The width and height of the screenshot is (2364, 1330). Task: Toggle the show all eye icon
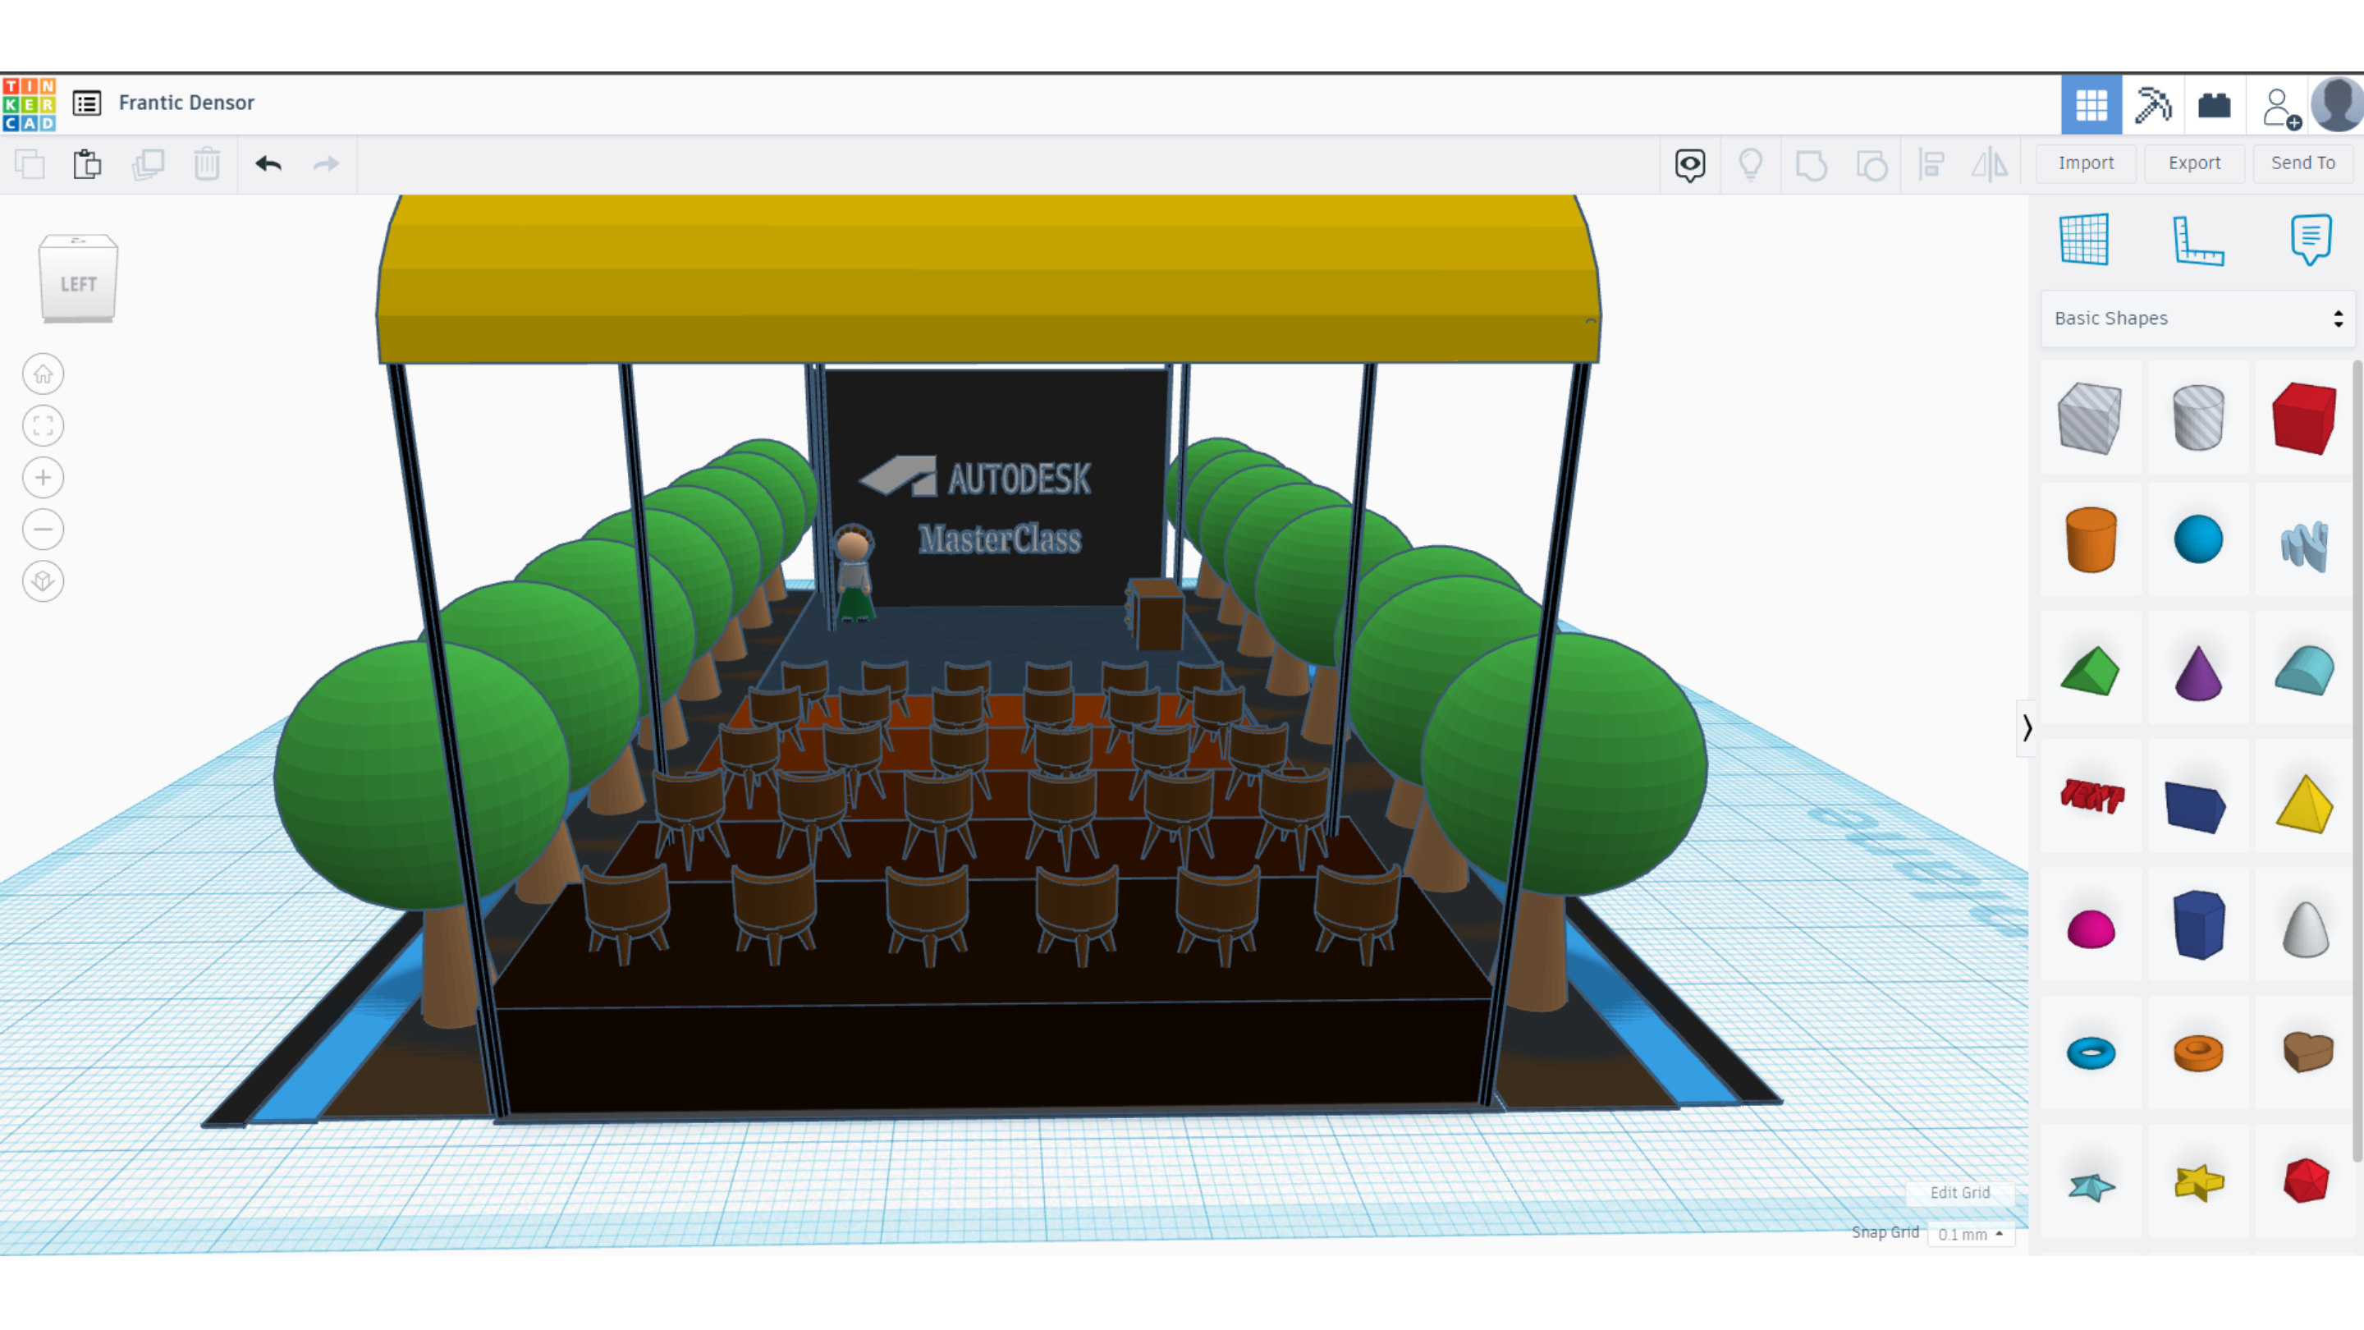[x=1689, y=164]
